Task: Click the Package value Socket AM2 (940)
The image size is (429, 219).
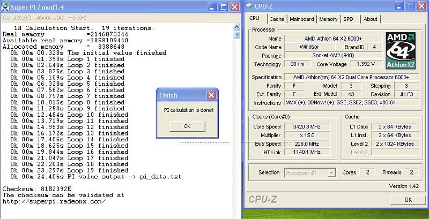Action: [x=333, y=56]
